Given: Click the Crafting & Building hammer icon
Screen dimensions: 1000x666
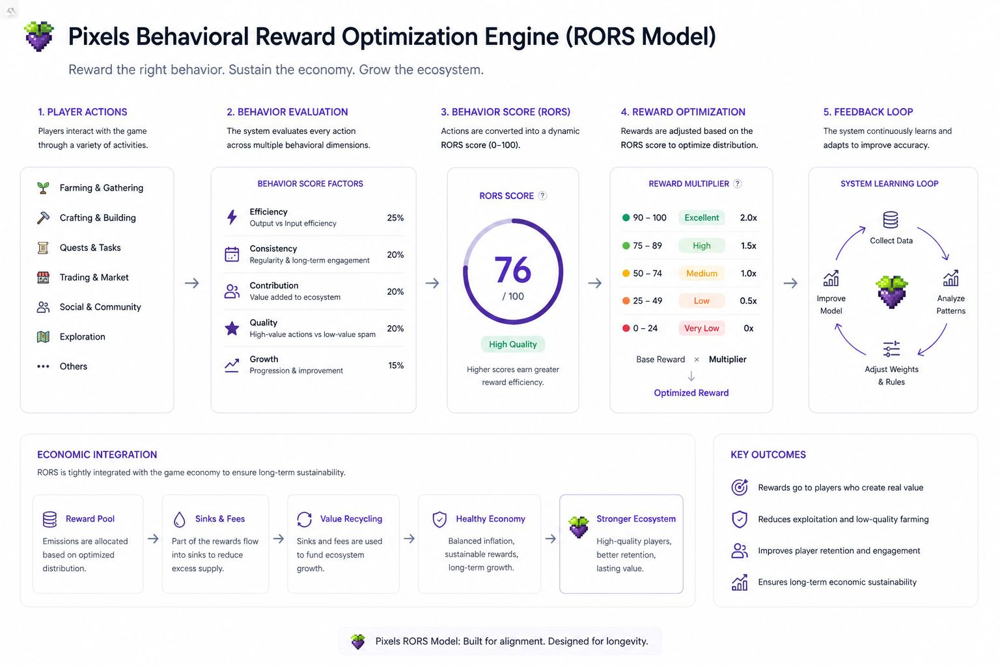Looking at the screenshot, I should (x=43, y=218).
